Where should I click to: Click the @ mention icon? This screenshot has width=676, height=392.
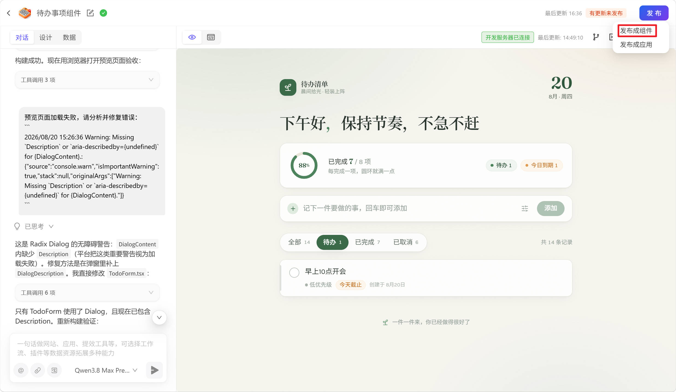(x=21, y=370)
